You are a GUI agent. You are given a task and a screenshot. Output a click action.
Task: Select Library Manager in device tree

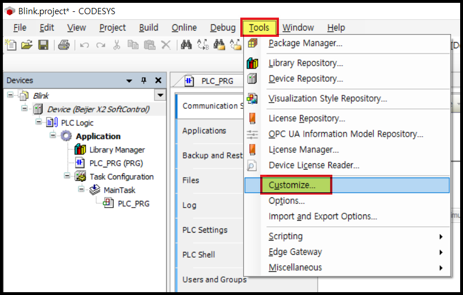(117, 150)
